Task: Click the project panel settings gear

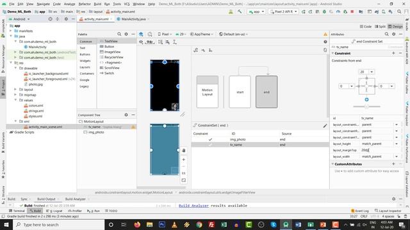Action: click(x=66, y=19)
